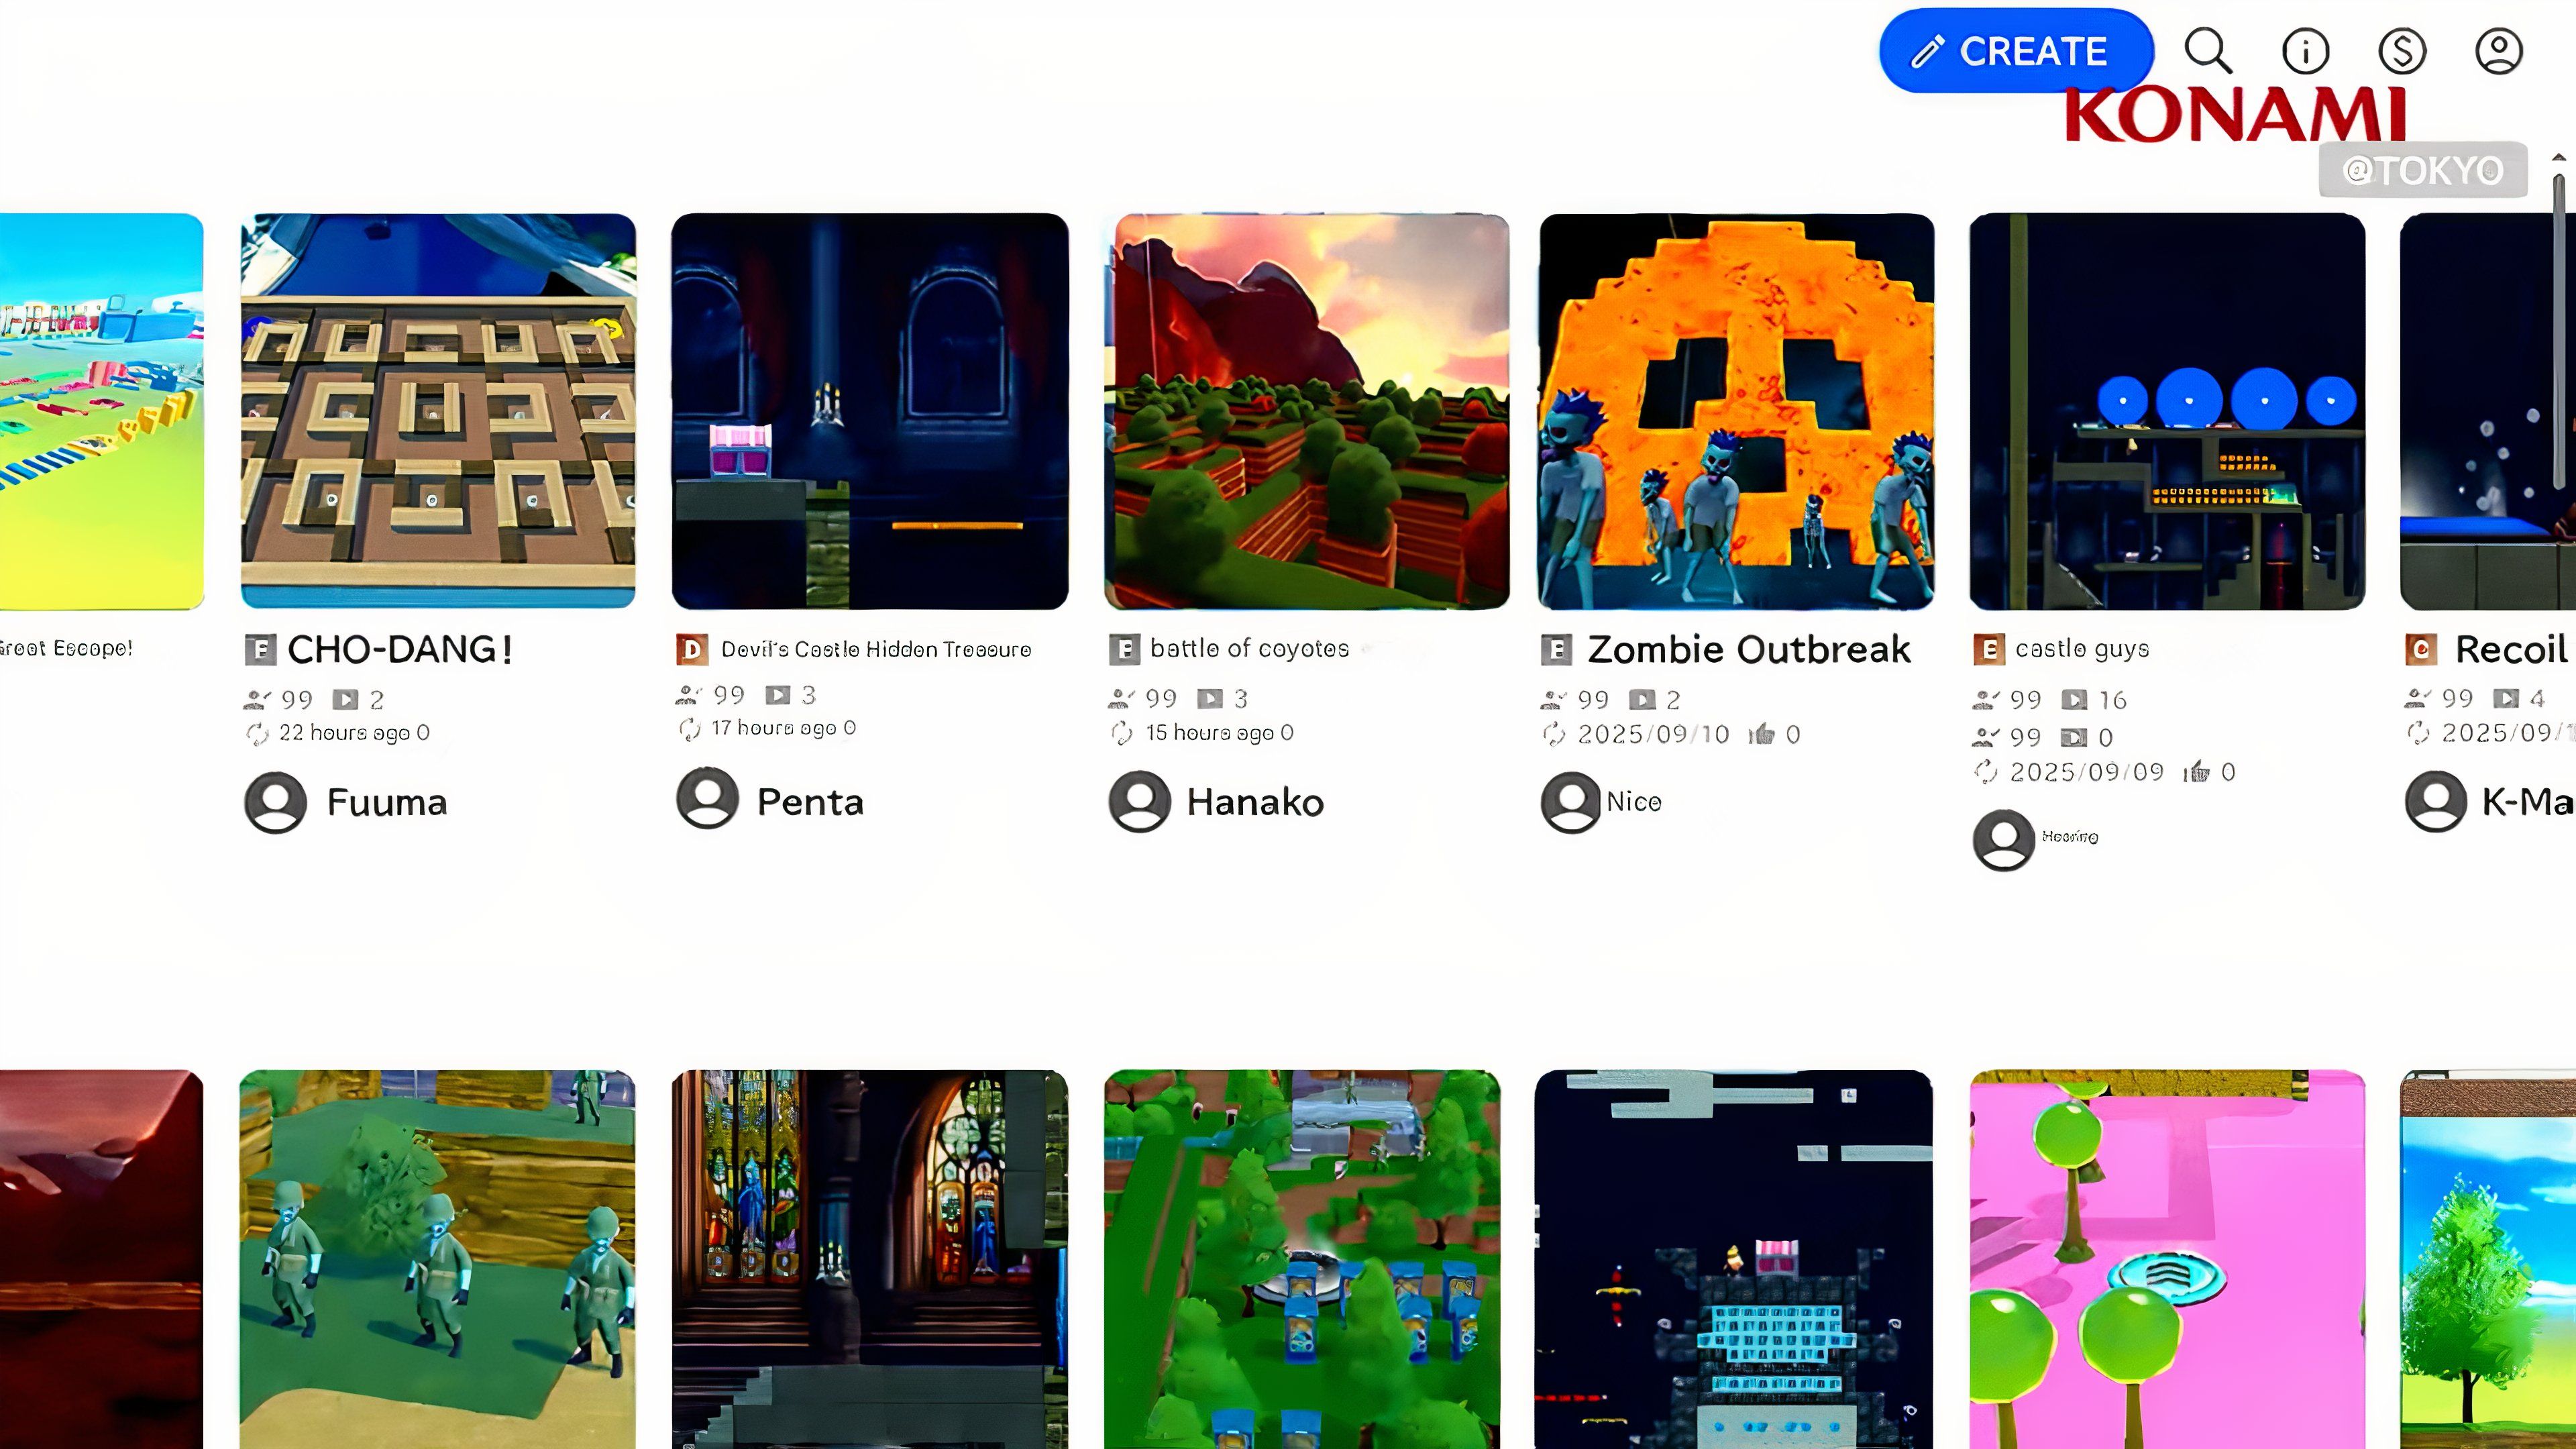Viewport: 2576px width, 1449px height.
Task: Open the orange skull Zombie Outbreak thumbnail
Action: click(x=1736, y=411)
